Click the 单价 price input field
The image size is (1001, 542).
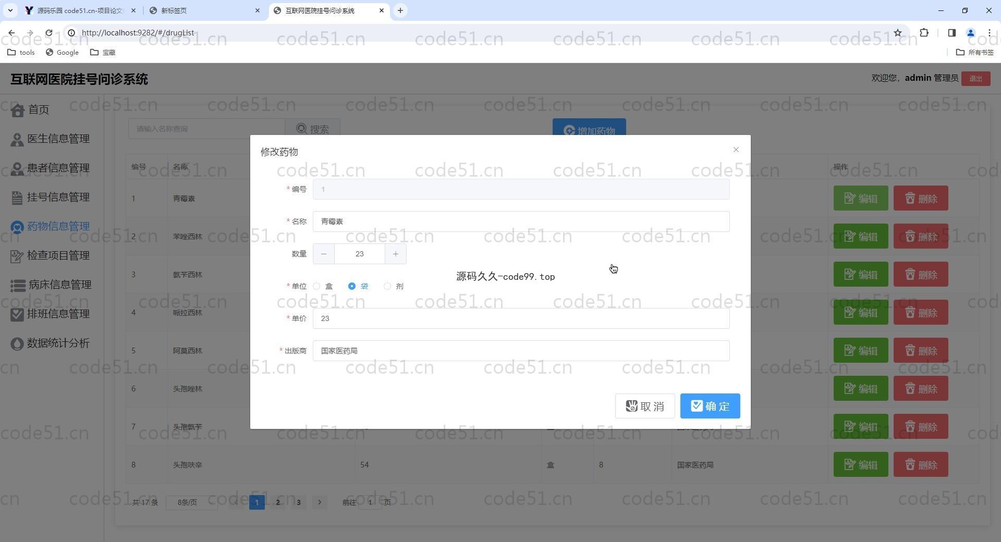(x=521, y=318)
